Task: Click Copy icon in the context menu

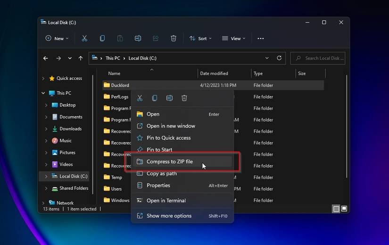Action: (155, 98)
